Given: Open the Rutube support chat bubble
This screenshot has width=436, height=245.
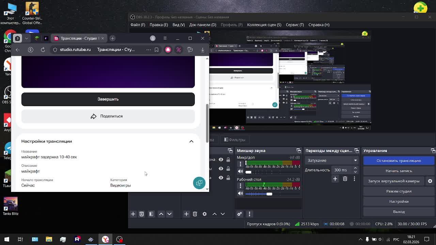Looking at the screenshot, I should tap(199, 183).
